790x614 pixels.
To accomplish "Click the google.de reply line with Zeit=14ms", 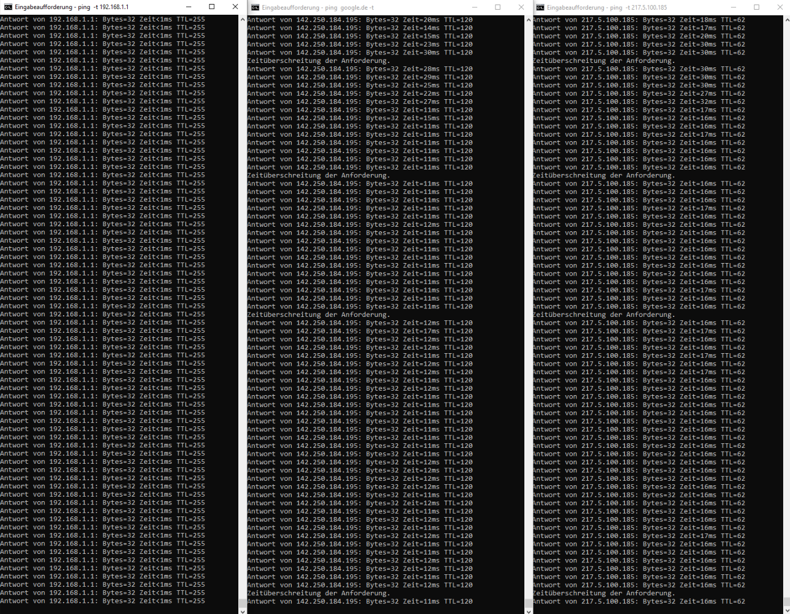I will [360, 28].
